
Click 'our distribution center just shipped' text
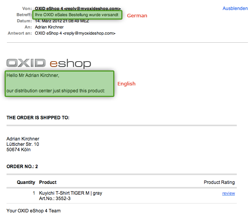click(56, 91)
